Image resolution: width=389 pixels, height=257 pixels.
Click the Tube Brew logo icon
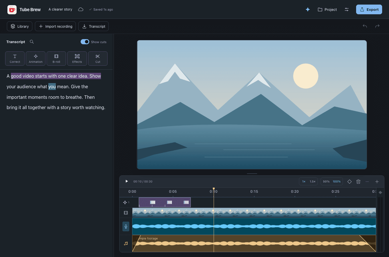coord(12,10)
